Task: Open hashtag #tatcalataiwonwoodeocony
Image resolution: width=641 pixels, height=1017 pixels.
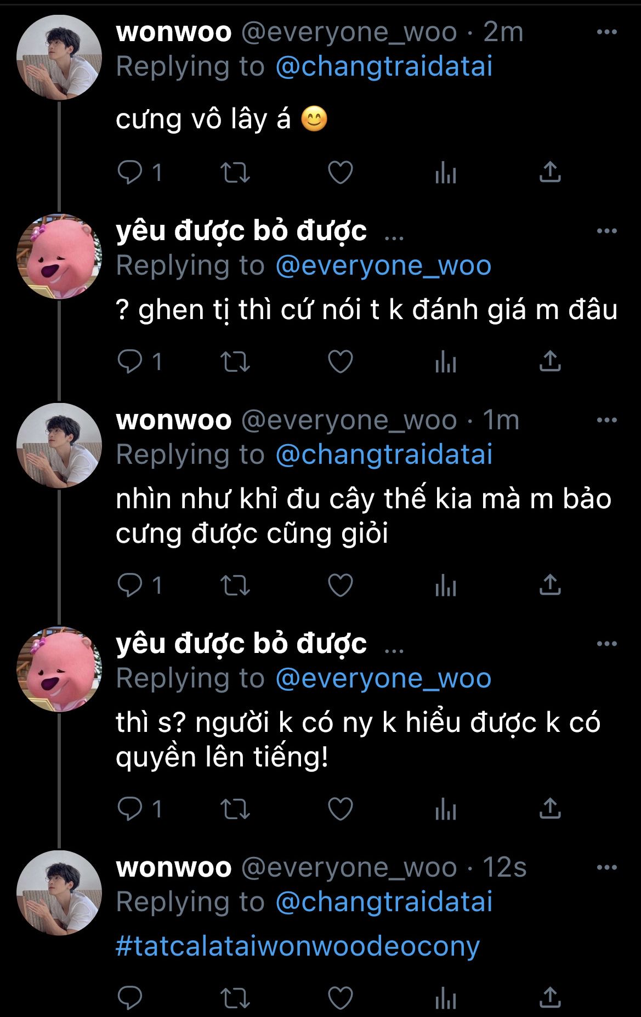Action: click(298, 947)
